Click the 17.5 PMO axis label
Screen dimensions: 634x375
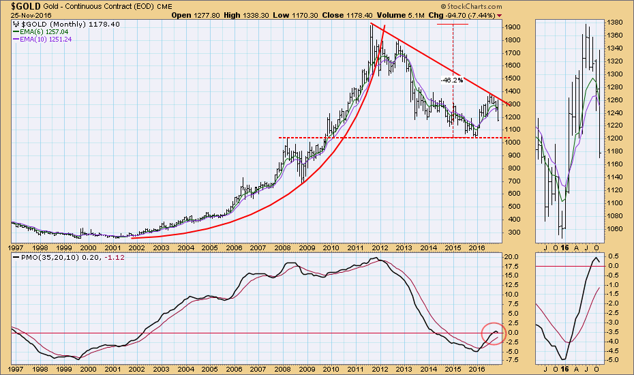coord(511,267)
